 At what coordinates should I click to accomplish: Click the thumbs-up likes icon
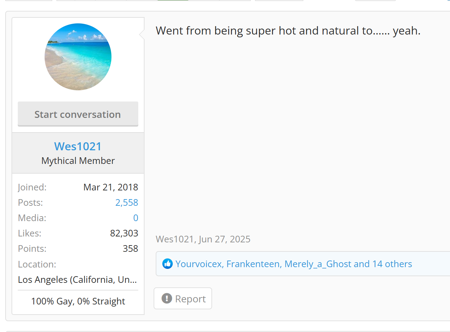[168, 264]
